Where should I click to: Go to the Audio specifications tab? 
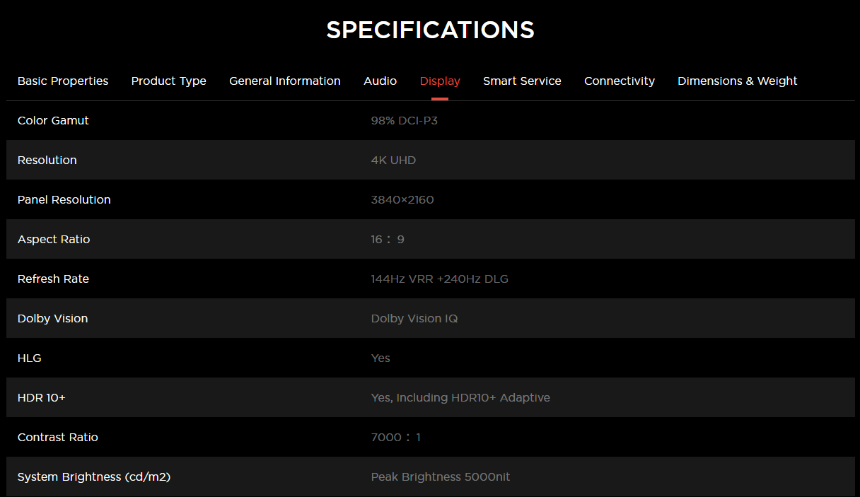(x=380, y=81)
